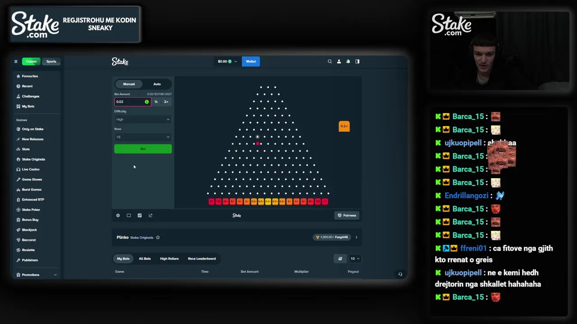The width and height of the screenshot is (577, 324).
Task: Click the Time column header
Action: [205, 272]
